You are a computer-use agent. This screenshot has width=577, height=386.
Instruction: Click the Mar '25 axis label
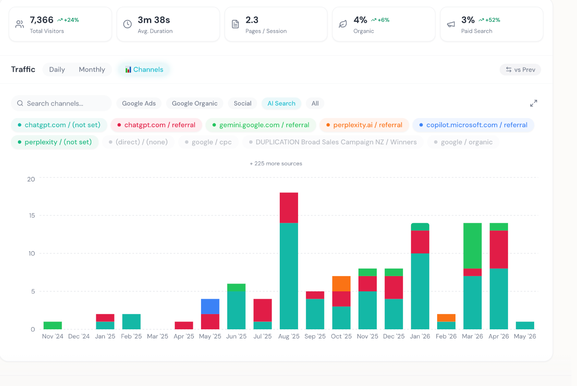pyautogui.click(x=158, y=336)
